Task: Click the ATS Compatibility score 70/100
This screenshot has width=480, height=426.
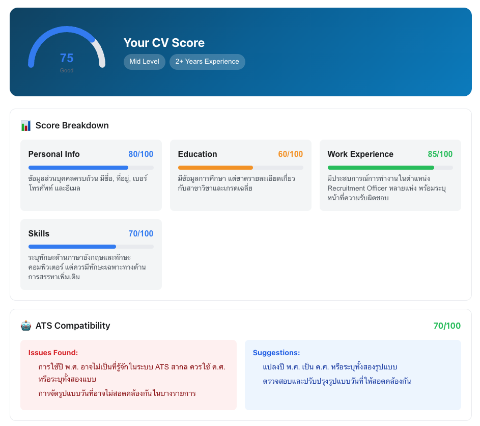Action: coord(447,325)
